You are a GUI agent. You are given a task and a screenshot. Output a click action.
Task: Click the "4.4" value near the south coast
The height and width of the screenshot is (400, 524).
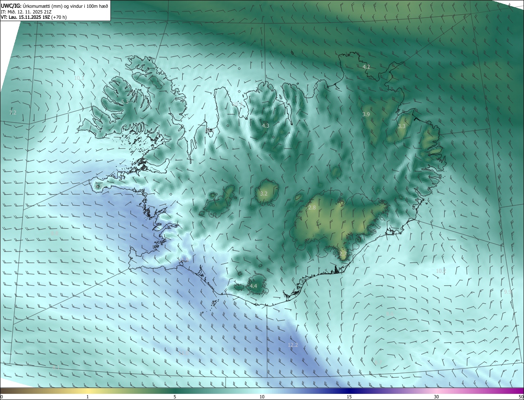[x=253, y=286]
